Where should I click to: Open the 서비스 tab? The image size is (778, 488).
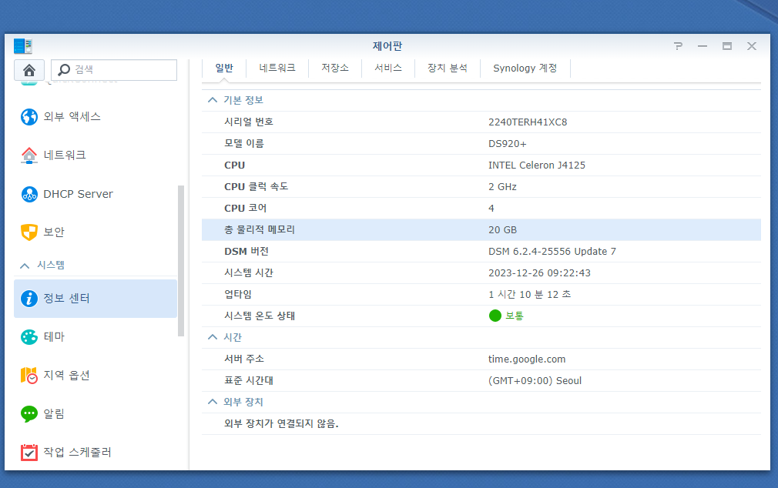[388, 68]
